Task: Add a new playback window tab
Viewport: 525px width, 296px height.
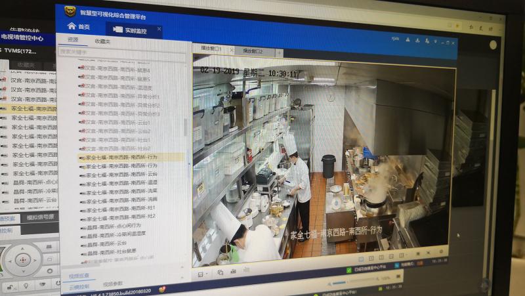Action: 279,53
